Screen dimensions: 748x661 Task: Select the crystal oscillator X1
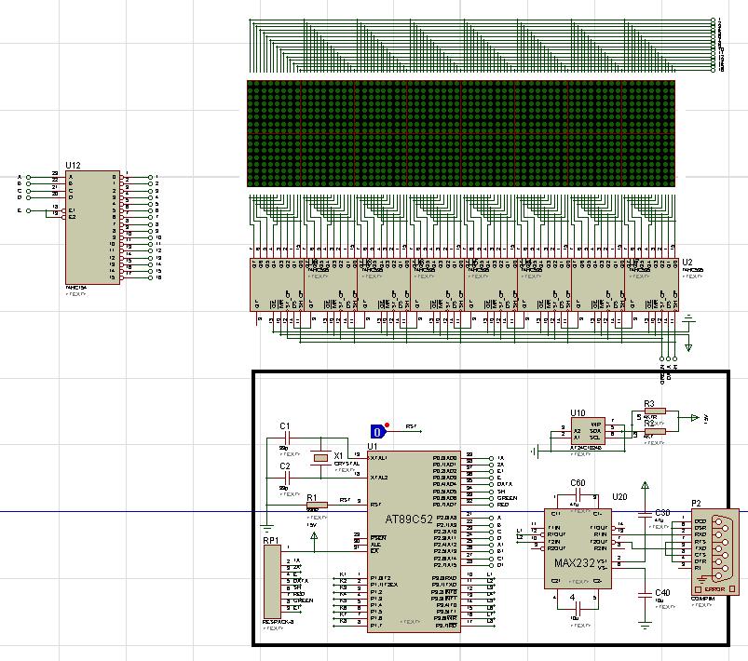pos(320,458)
